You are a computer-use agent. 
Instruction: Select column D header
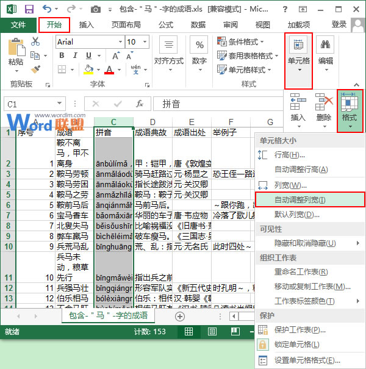pyautogui.click(x=152, y=122)
